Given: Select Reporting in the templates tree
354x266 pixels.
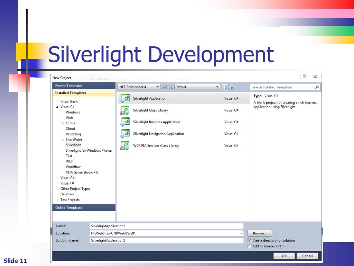Looking at the screenshot, I should tap(73, 134).
